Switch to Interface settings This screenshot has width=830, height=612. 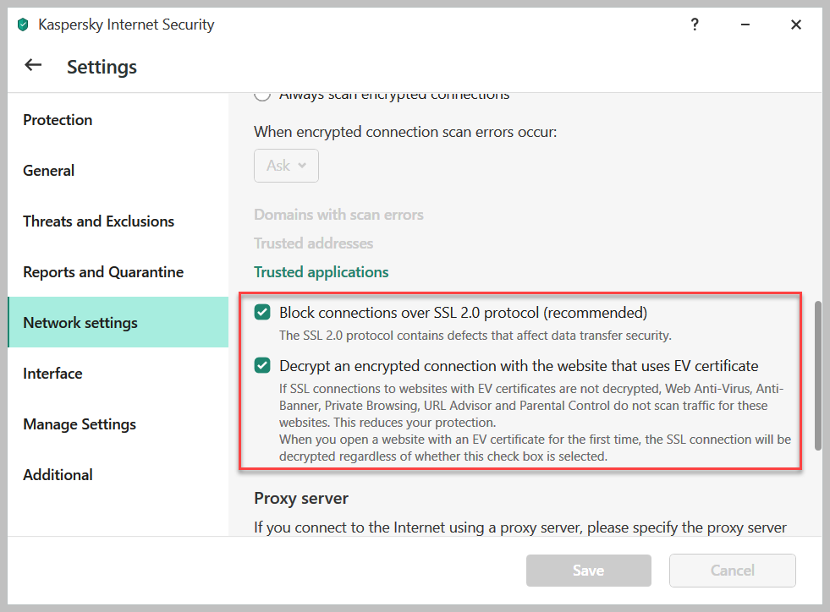pos(52,374)
